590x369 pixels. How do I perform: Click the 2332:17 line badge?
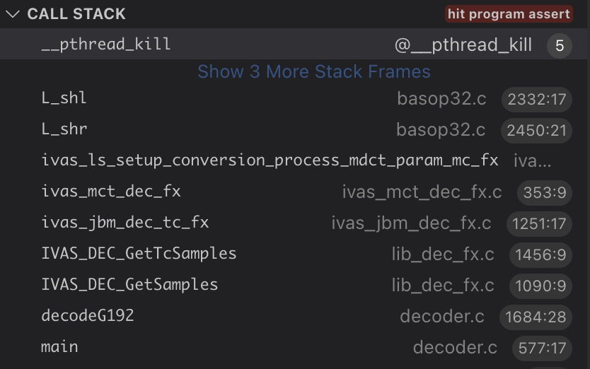point(537,100)
